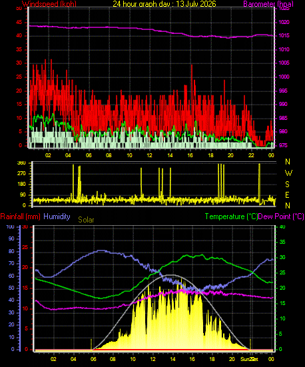Click the barometer value '1000' on the right axis
Screen dimensions: 305x367
pyautogui.click(x=284, y=77)
